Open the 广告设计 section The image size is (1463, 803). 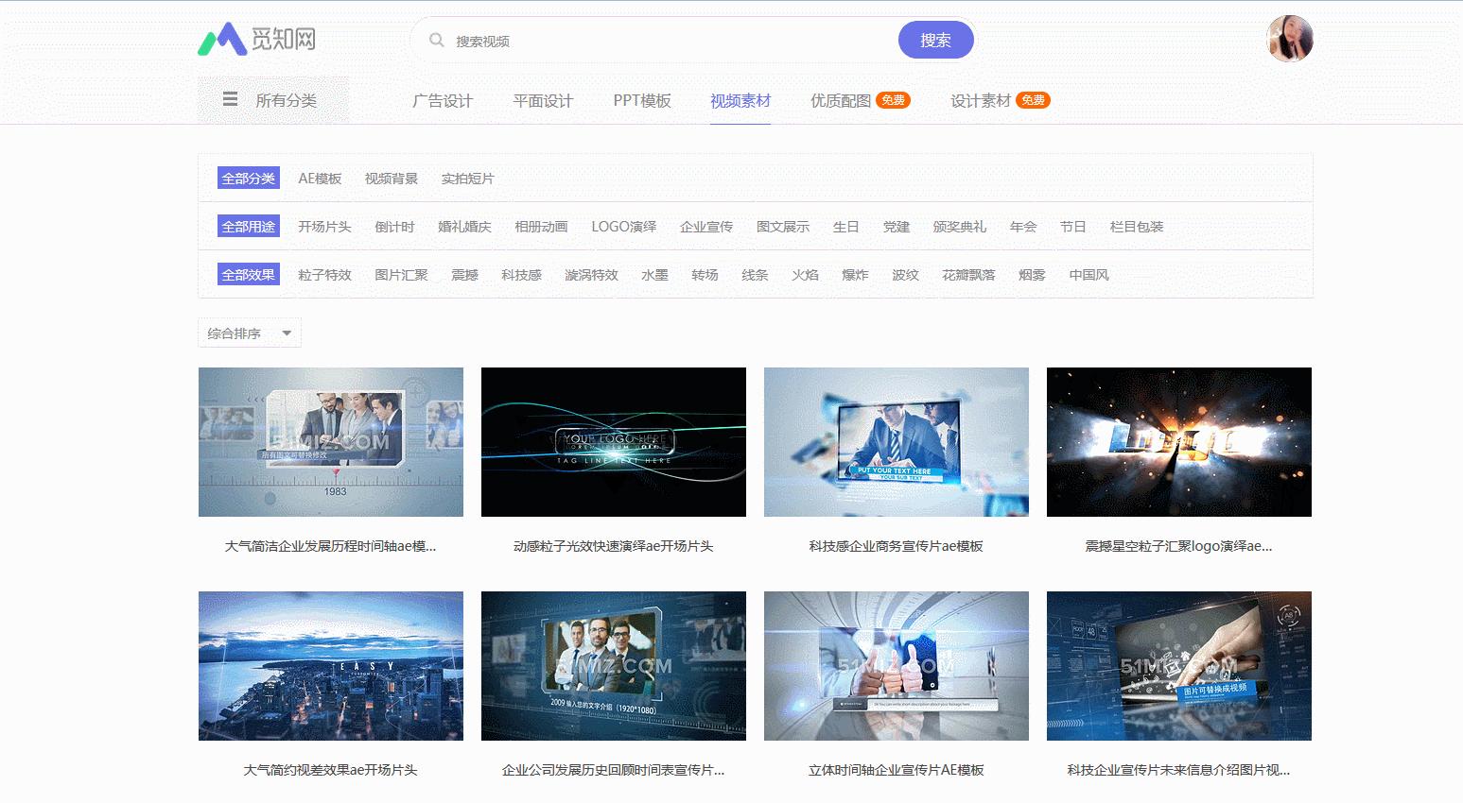tap(443, 101)
